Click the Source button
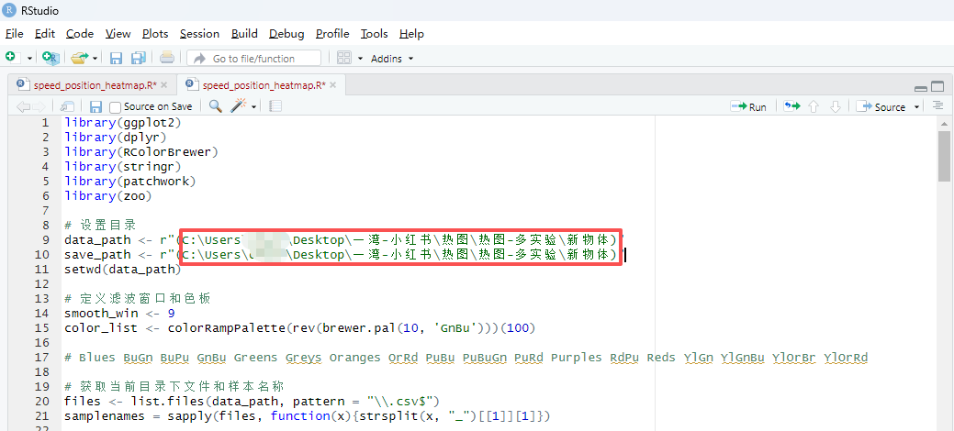954x431 pixels. click(881, 106)
